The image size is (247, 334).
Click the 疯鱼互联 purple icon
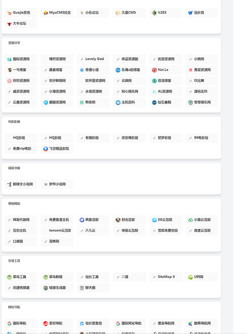pyautogui.click(x=82, y=220)
